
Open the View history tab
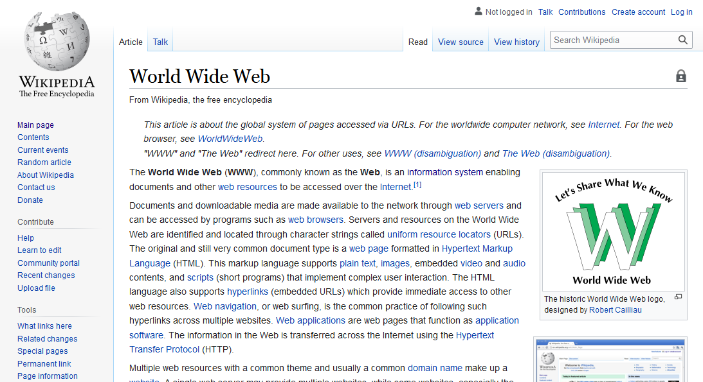pyautogui.click(x=516, y=42)
